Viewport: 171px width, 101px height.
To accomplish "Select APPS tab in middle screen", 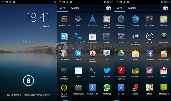I will pyautogui.click(x=63, y=8).
